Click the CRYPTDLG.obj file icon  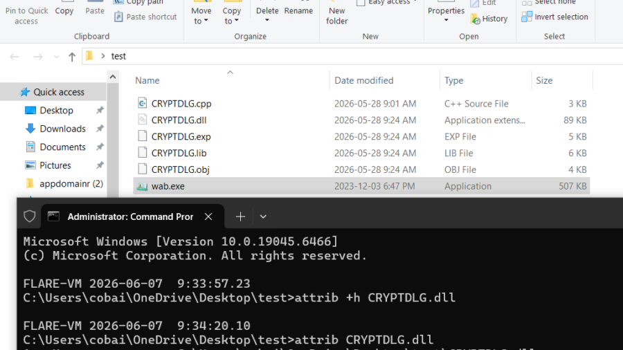tap(142, 169)
